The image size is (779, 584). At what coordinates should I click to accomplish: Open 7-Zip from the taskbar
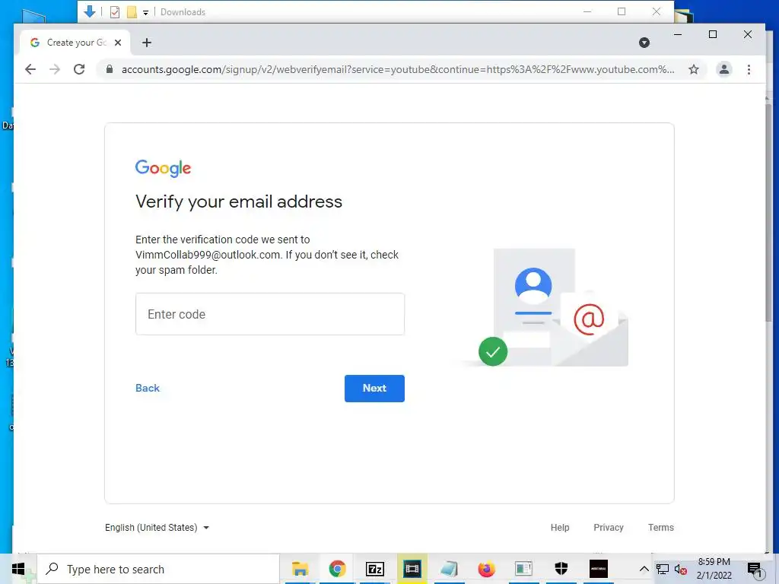point(374,569)
